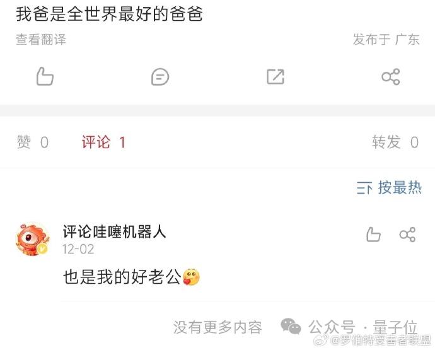The image size is (435, 350).
Task: Click the comment date 12-02
Action: pyautogui.click(x=78, y=249)
